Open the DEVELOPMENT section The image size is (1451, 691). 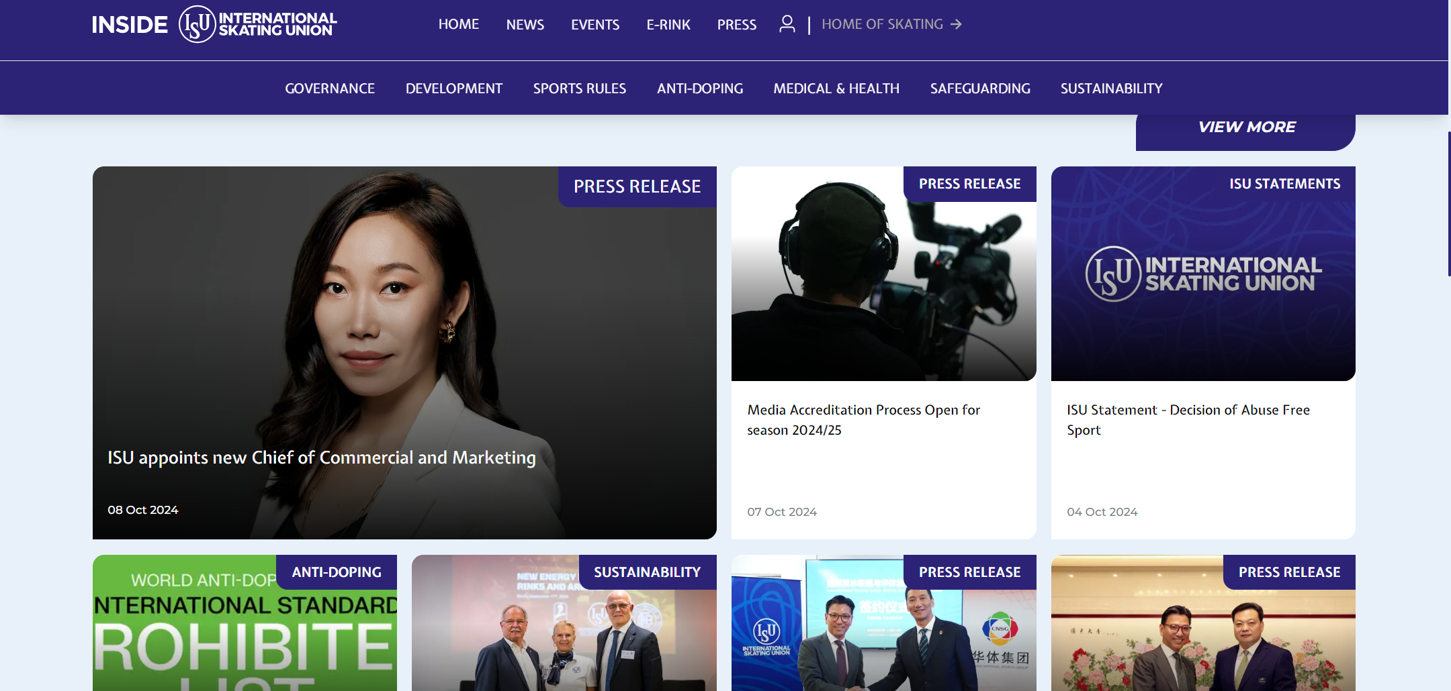tap(454, 89)
